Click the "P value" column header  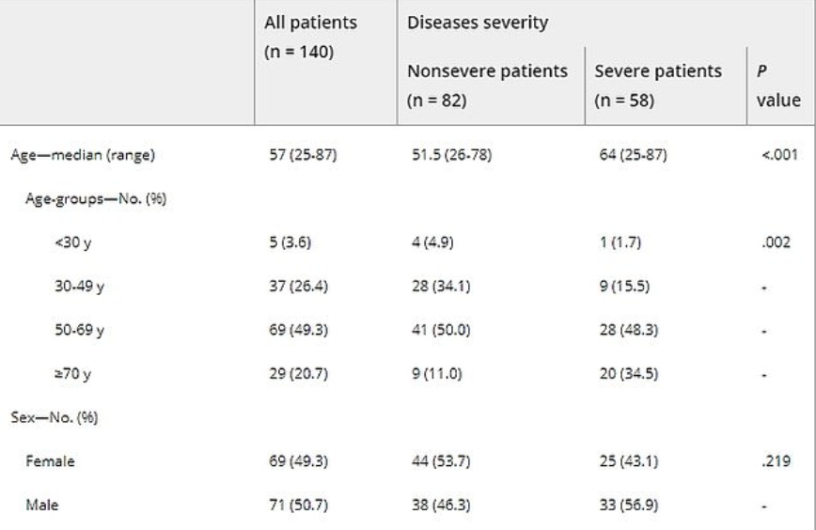(776, 85)
